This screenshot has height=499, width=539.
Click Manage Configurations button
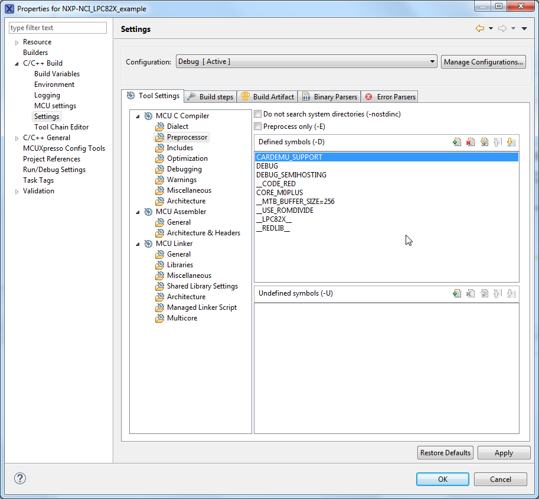point(484,62)
